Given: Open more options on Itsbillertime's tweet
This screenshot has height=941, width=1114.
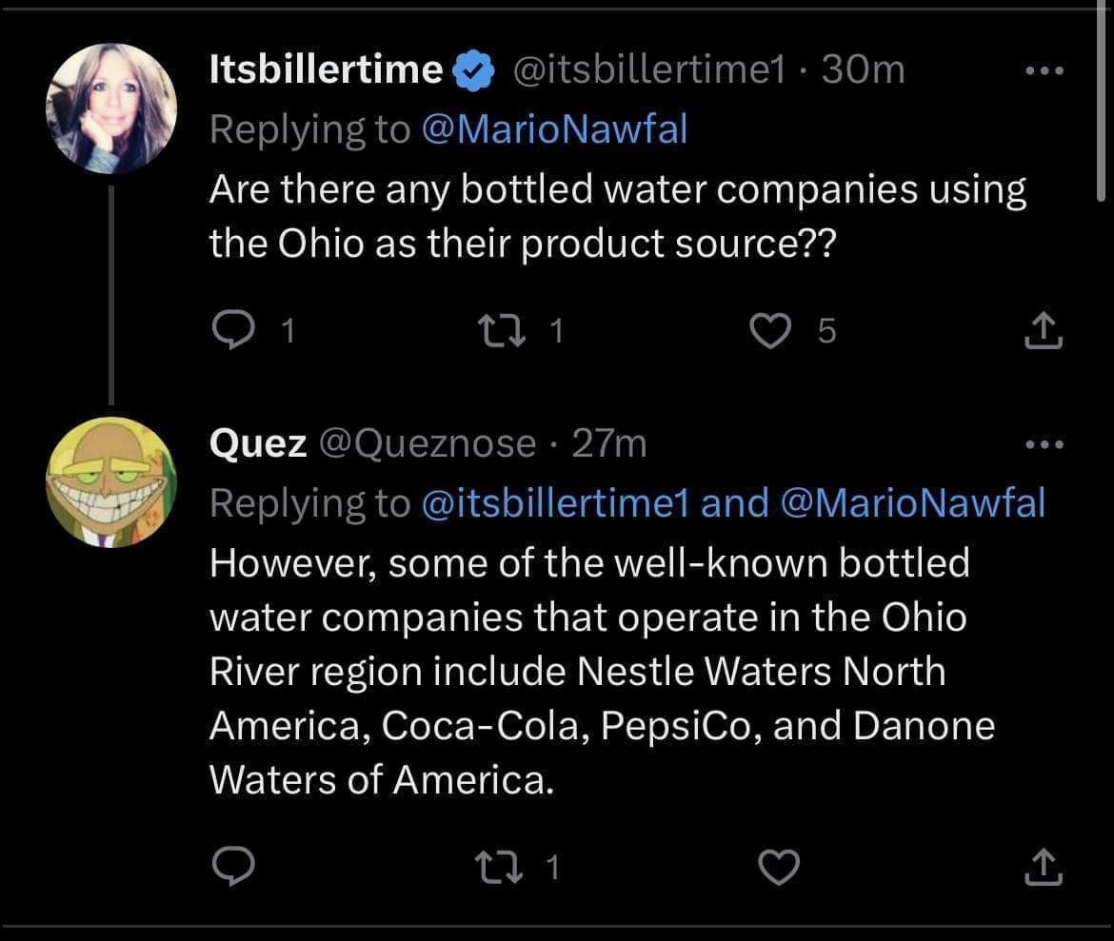Looking at the screenshot, I should tap(1042, 72).
